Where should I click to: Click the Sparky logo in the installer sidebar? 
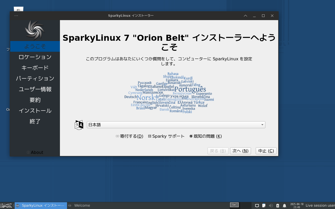point(35,30)
